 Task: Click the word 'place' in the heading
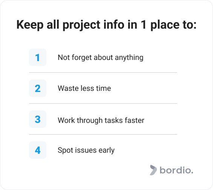click(x=165, y=25)
